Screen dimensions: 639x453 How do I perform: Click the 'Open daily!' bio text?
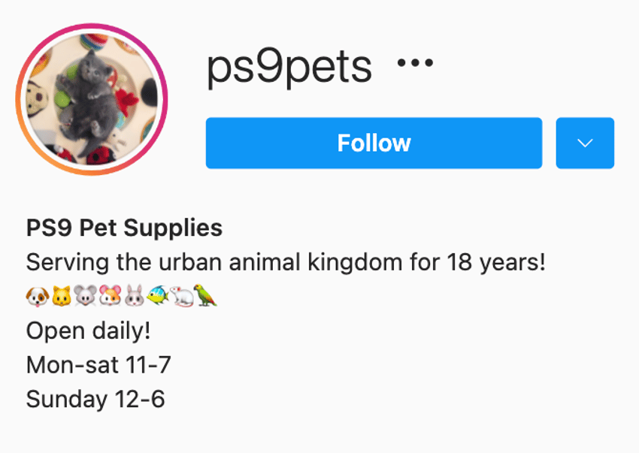[x=89, y=331]
